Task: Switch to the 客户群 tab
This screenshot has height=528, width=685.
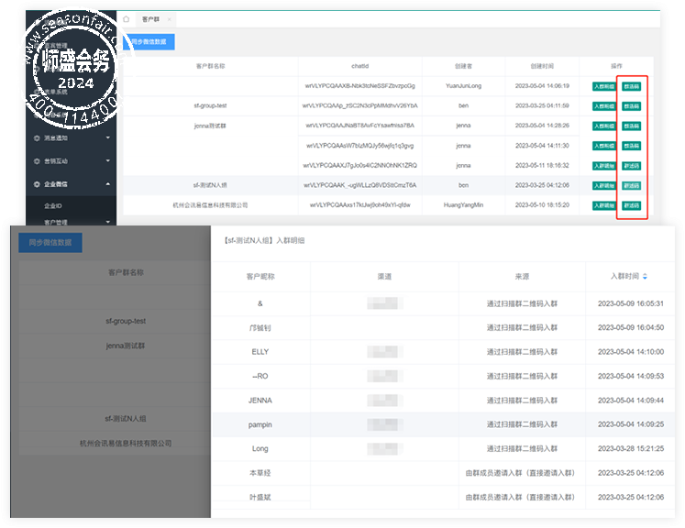Action: coord(150,19)
